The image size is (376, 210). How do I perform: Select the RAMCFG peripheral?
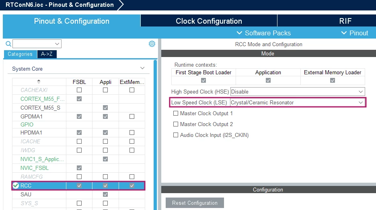31,177
